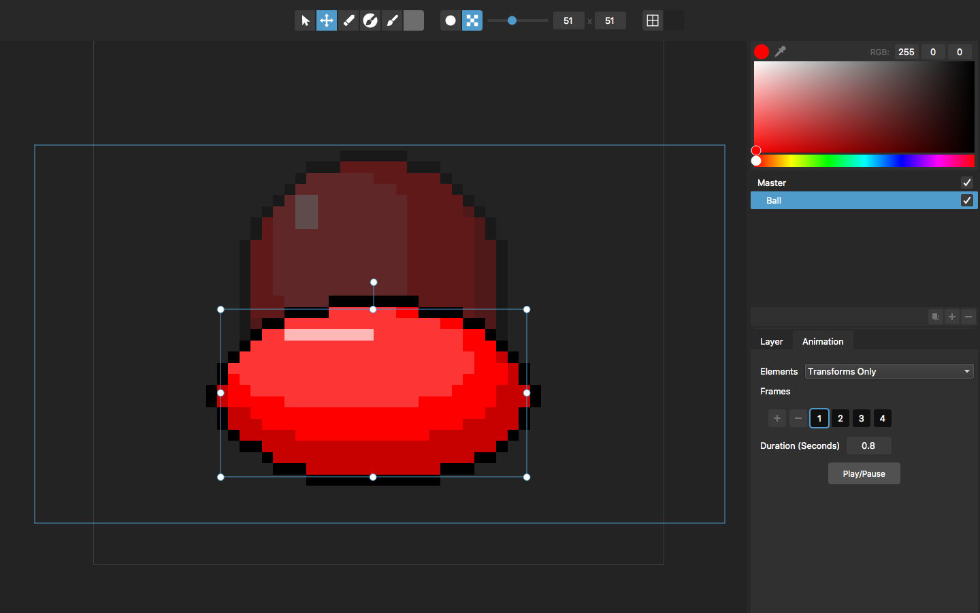Switch to the Eraser tool
The width and height of the screenshot is (980, 613).
pyautogui.click(x=348, y=20)
